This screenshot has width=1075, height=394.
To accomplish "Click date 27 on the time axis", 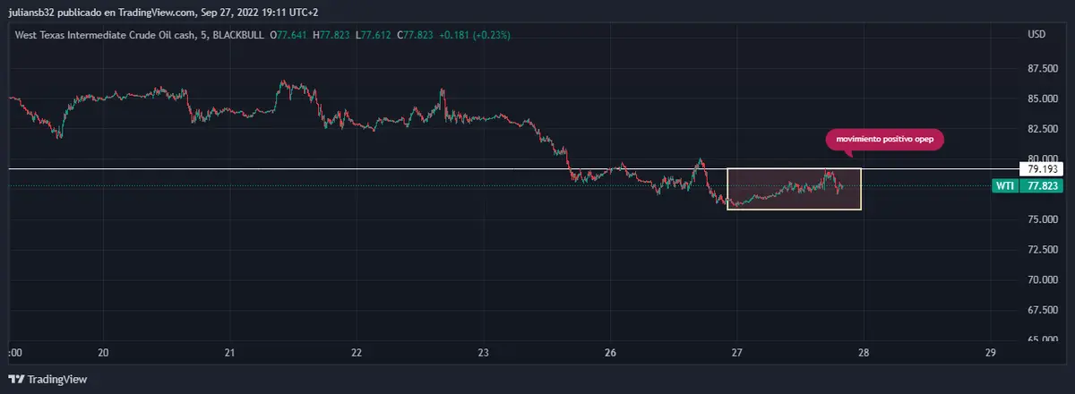I will (x=736, y=352).
